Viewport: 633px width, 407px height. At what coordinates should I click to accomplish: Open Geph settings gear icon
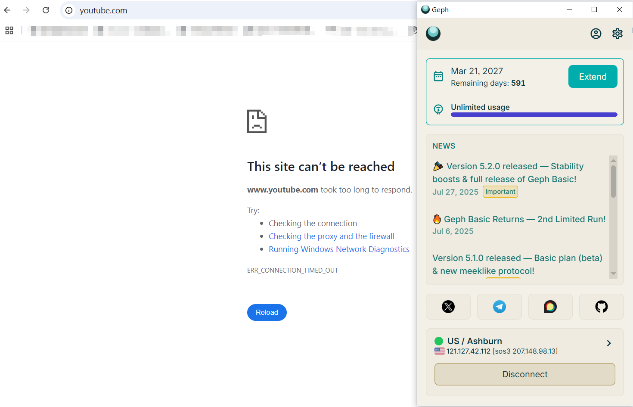(617, 34)
